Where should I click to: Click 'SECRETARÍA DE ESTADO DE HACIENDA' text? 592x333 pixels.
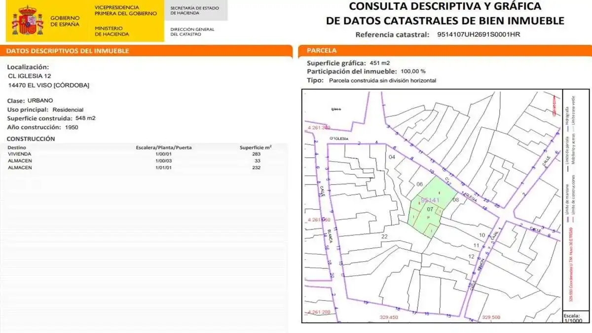click(x=194, y=10)
